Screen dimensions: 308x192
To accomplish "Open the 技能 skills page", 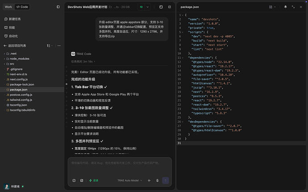I will tap(10, 28).
